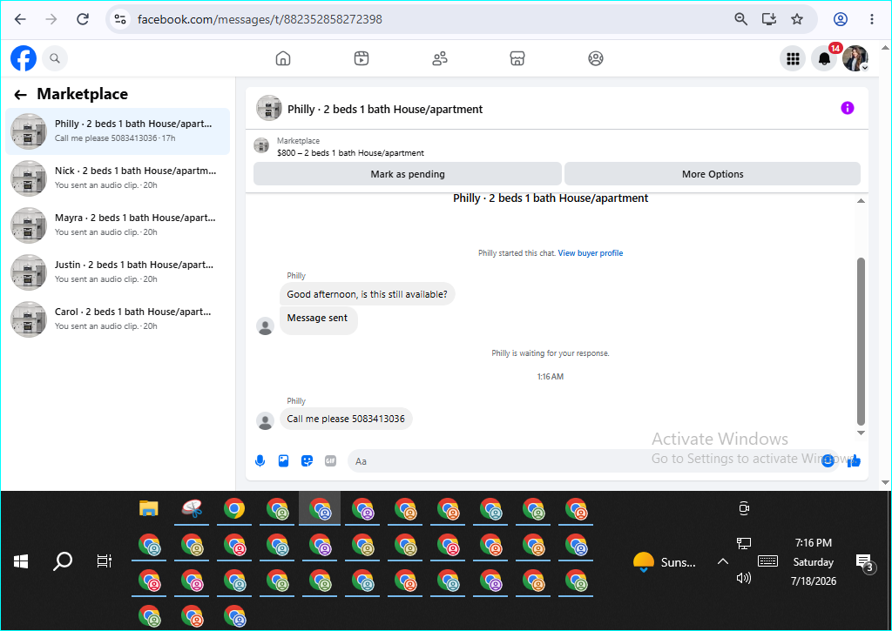Open the Windows taskbar search
Image resolution: width=892 pixels, height=631 pixels.
tap(63, 561)
